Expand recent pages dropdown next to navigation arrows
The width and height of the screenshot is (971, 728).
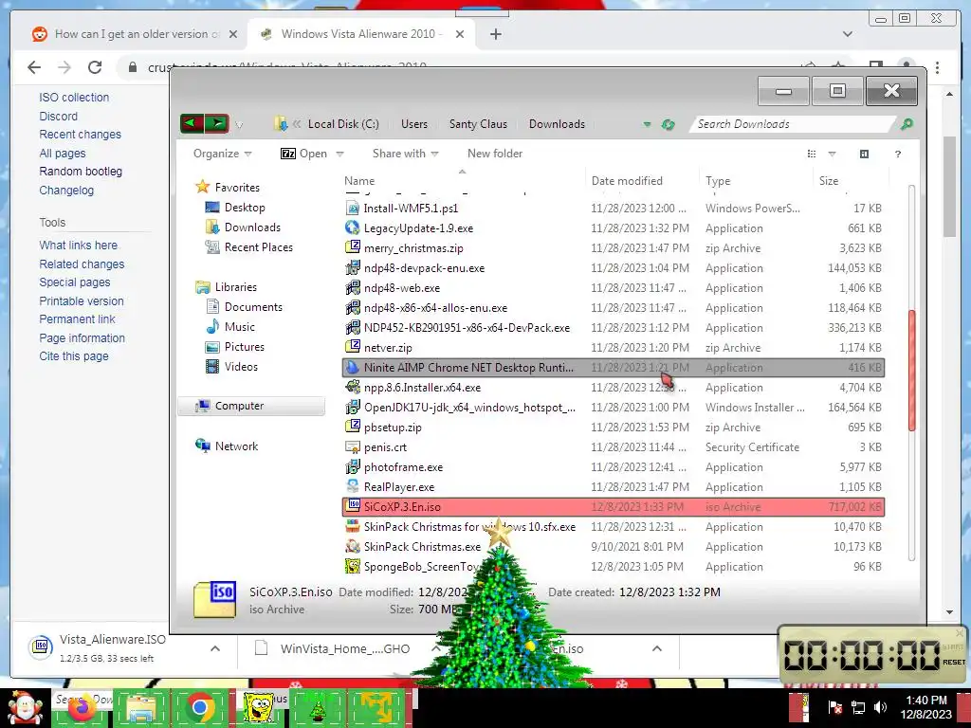(239, 126)
